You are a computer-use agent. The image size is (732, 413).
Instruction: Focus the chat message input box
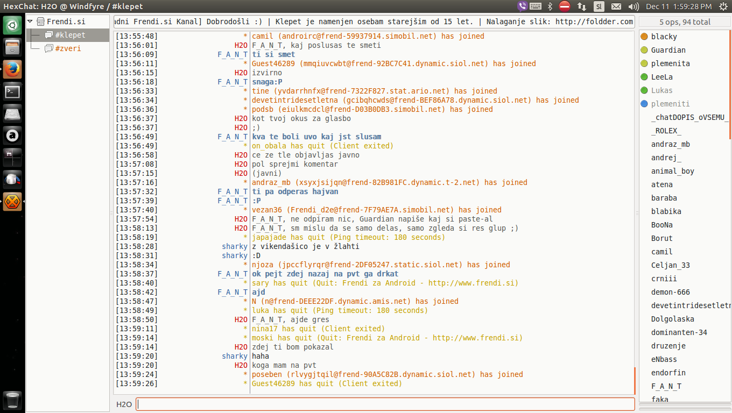point(385,404)
